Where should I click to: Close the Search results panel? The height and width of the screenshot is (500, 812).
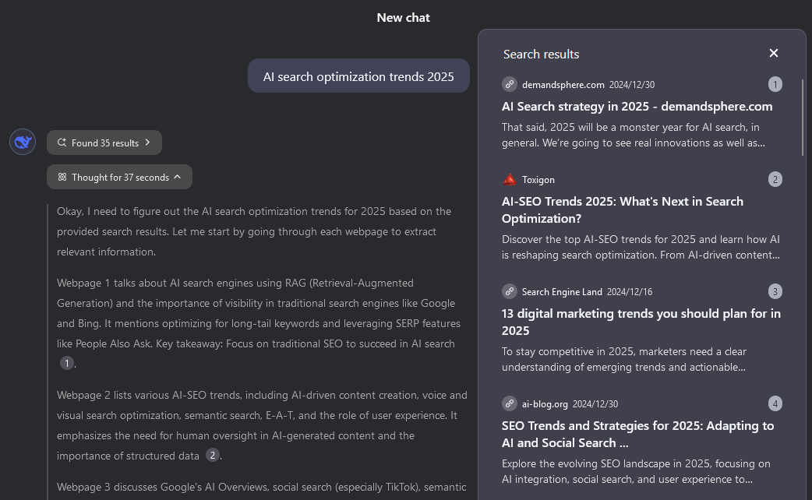point(774,53)
